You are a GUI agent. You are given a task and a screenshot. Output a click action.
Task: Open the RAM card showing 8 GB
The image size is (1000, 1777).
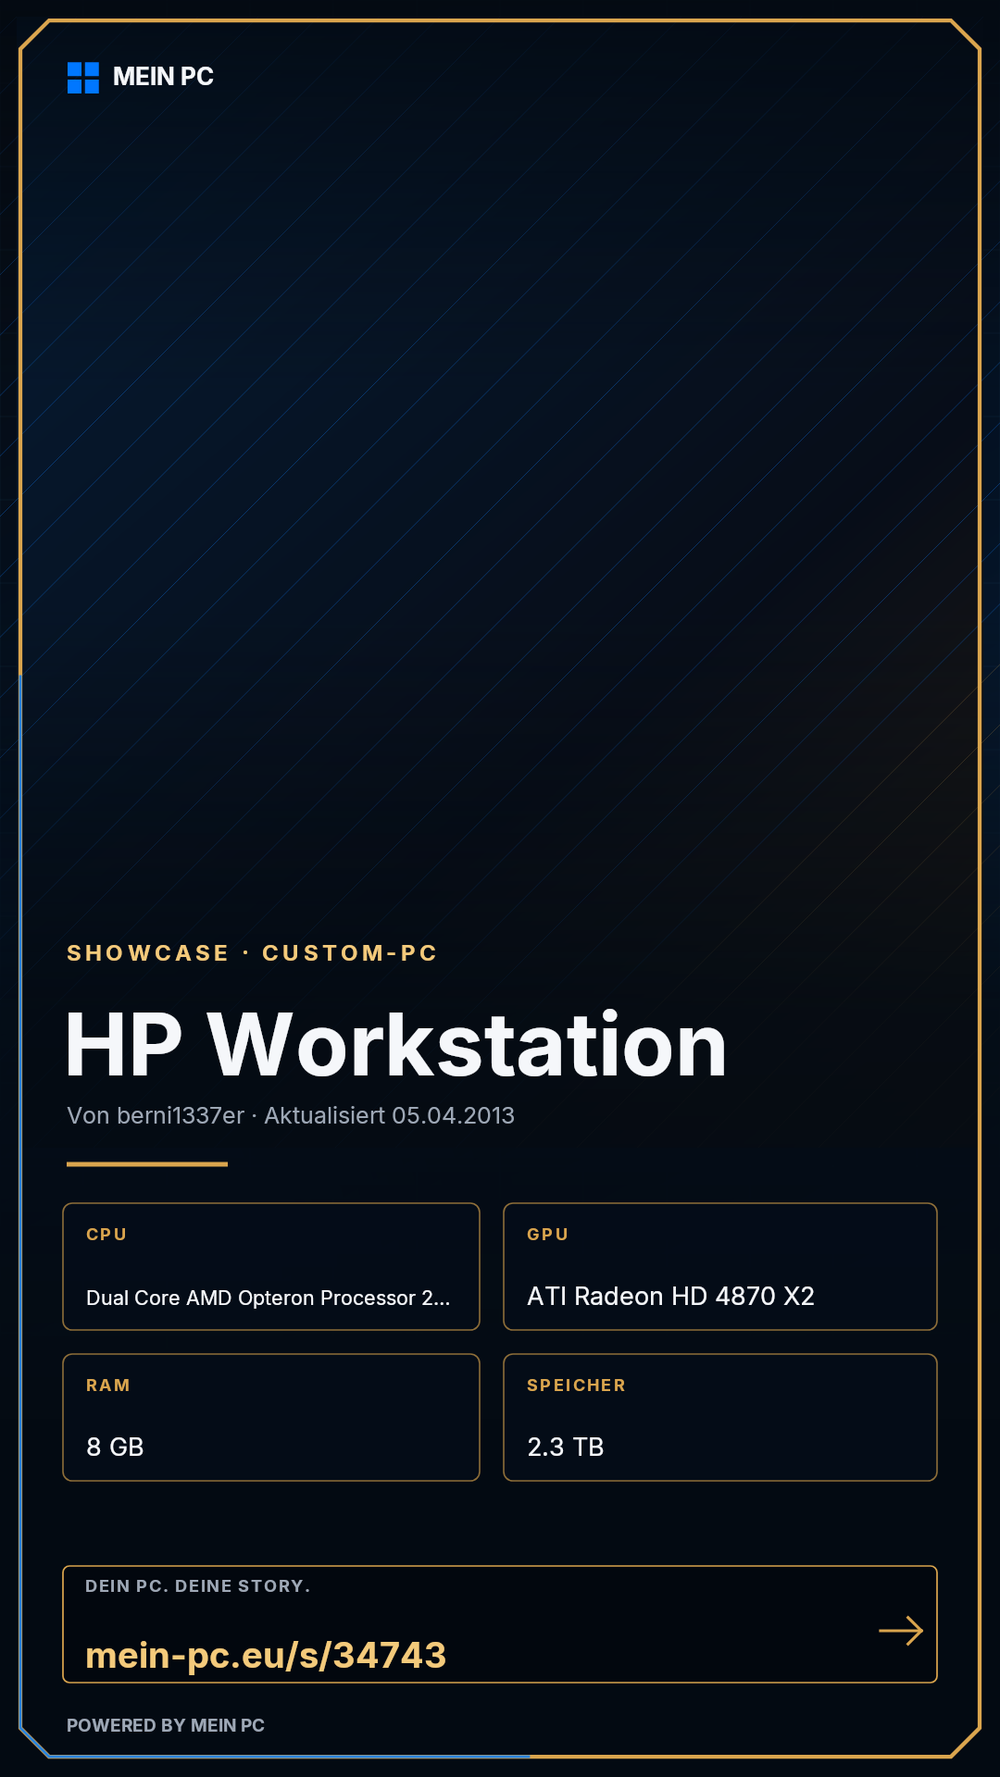point(271,1417)
